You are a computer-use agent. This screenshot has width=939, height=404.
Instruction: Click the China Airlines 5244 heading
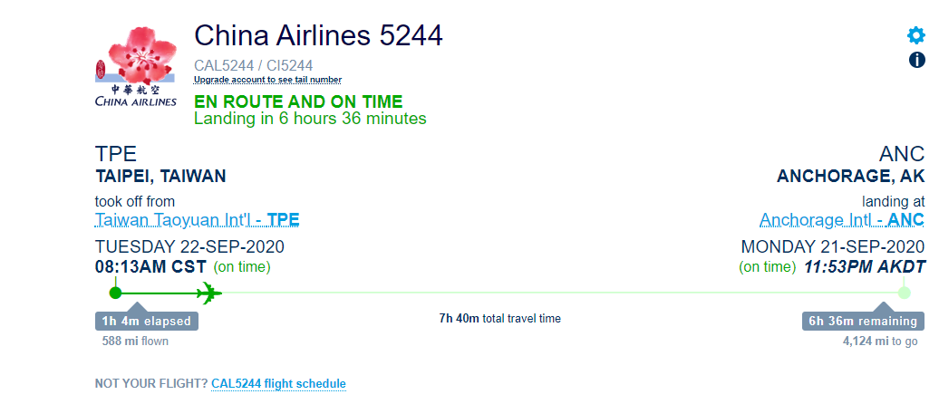click(x=318, y=36)
